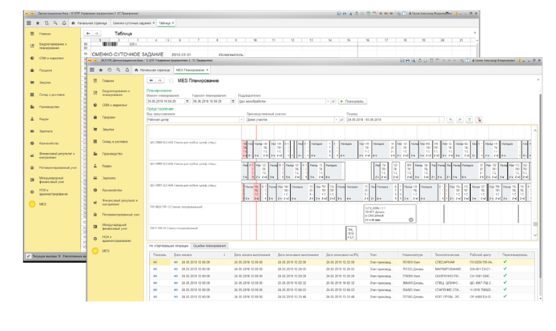
Task: Click Главное section icon in front window sidebar
Action: coord(95,81)
